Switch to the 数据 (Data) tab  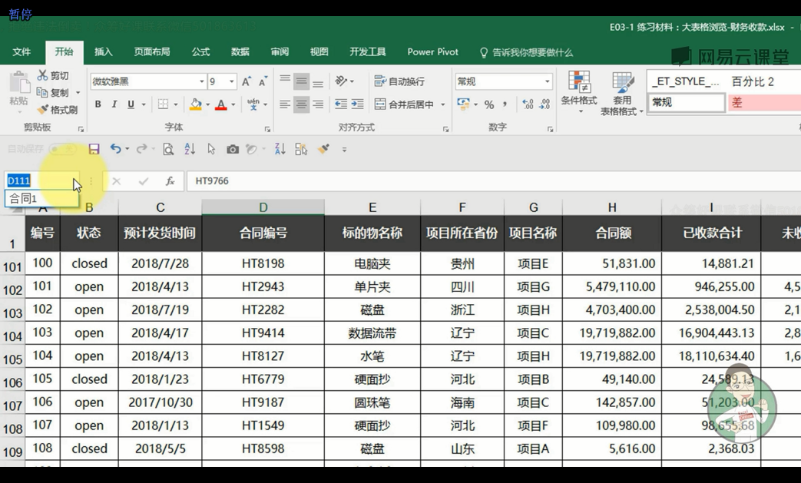pyautogui.click(x=240, y=52)
